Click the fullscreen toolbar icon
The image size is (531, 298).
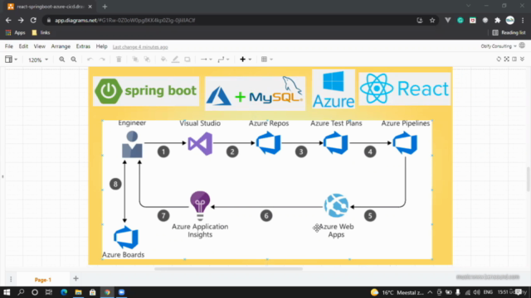pos(507,59)
